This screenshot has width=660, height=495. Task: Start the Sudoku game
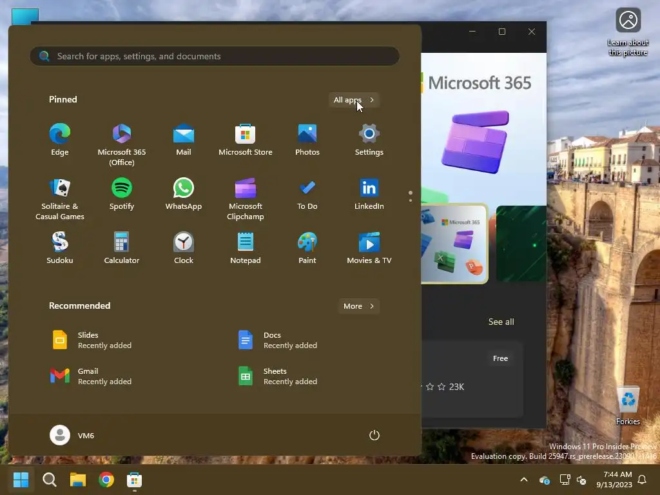(x=60, y=248)
